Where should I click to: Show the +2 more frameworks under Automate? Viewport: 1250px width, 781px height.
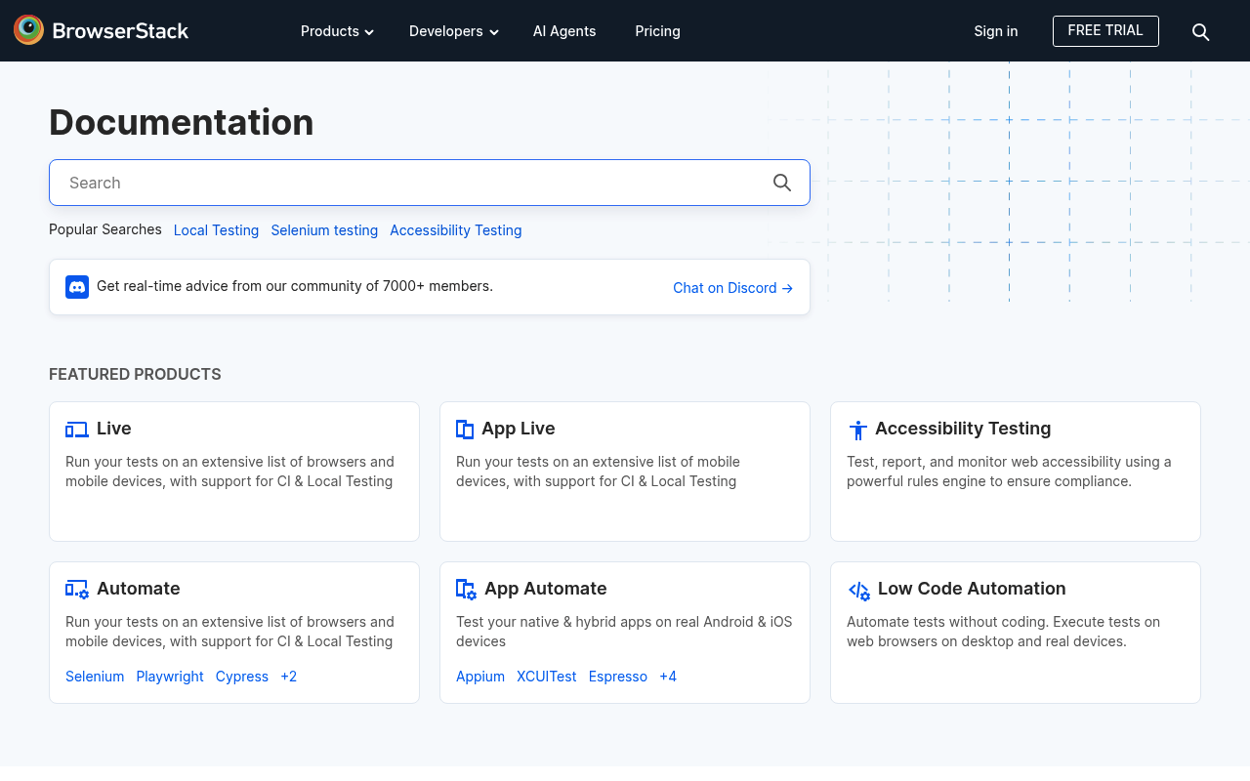288,677
